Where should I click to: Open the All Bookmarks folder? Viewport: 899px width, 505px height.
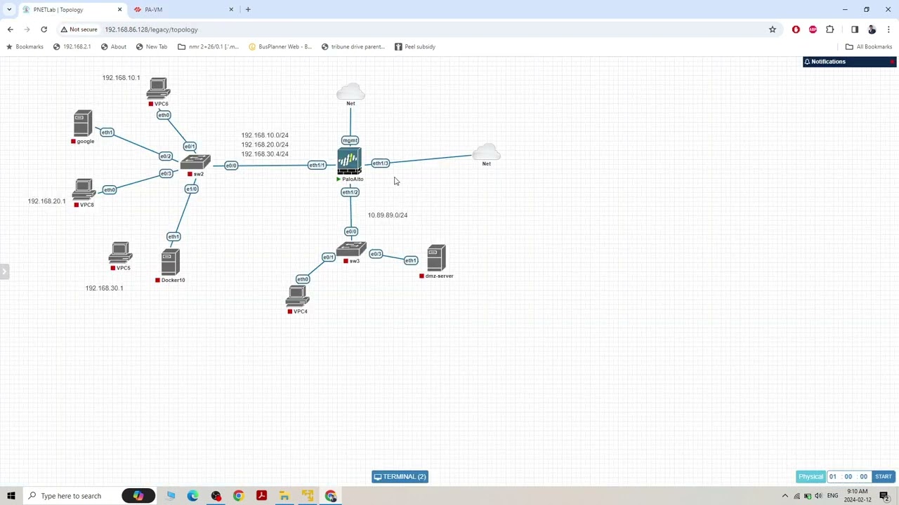869,47
